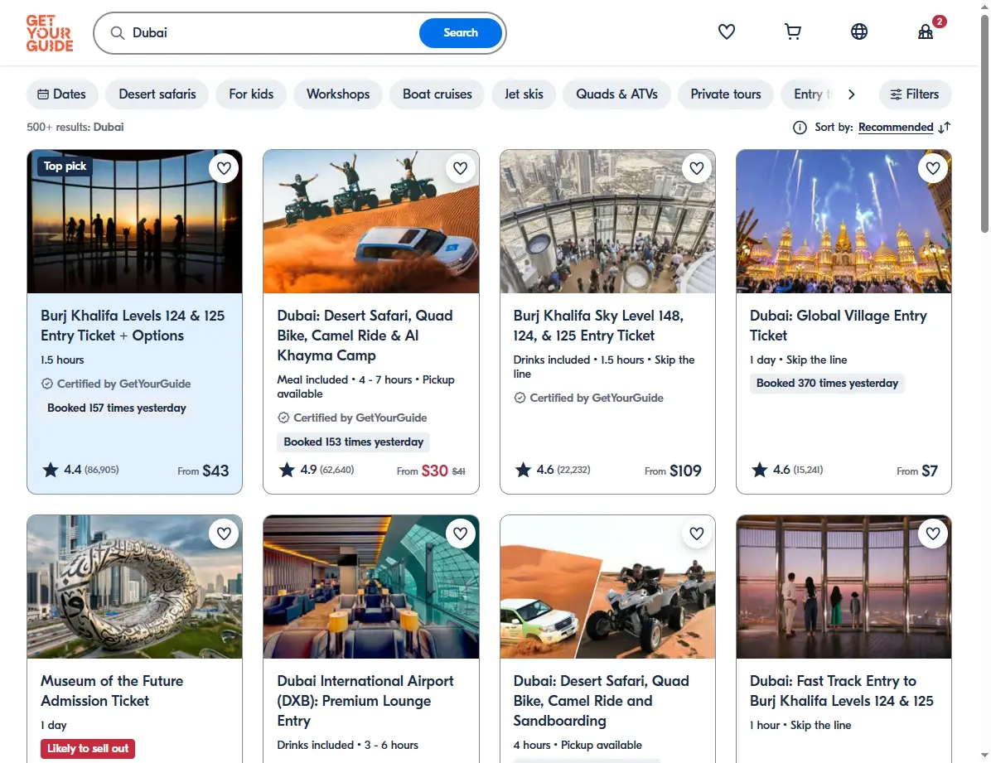Favorite the Global Village Entry Ticket card
The height and width of the screenshot is (763, 991).
point(933,168)
